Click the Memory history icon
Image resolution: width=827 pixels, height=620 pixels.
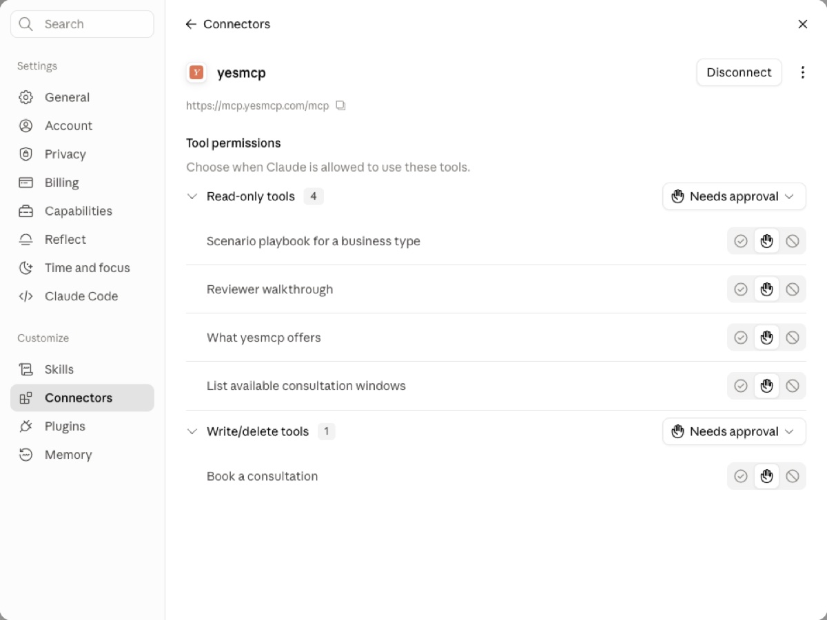point(26,455)
